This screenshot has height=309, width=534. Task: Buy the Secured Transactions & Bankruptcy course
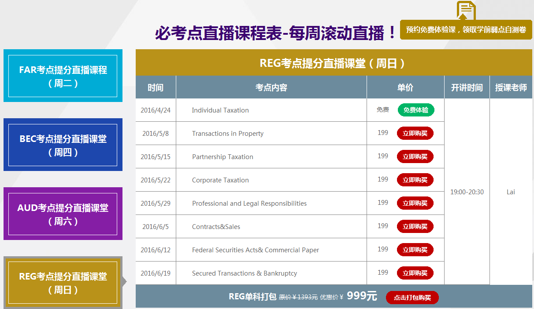(415, 273)
